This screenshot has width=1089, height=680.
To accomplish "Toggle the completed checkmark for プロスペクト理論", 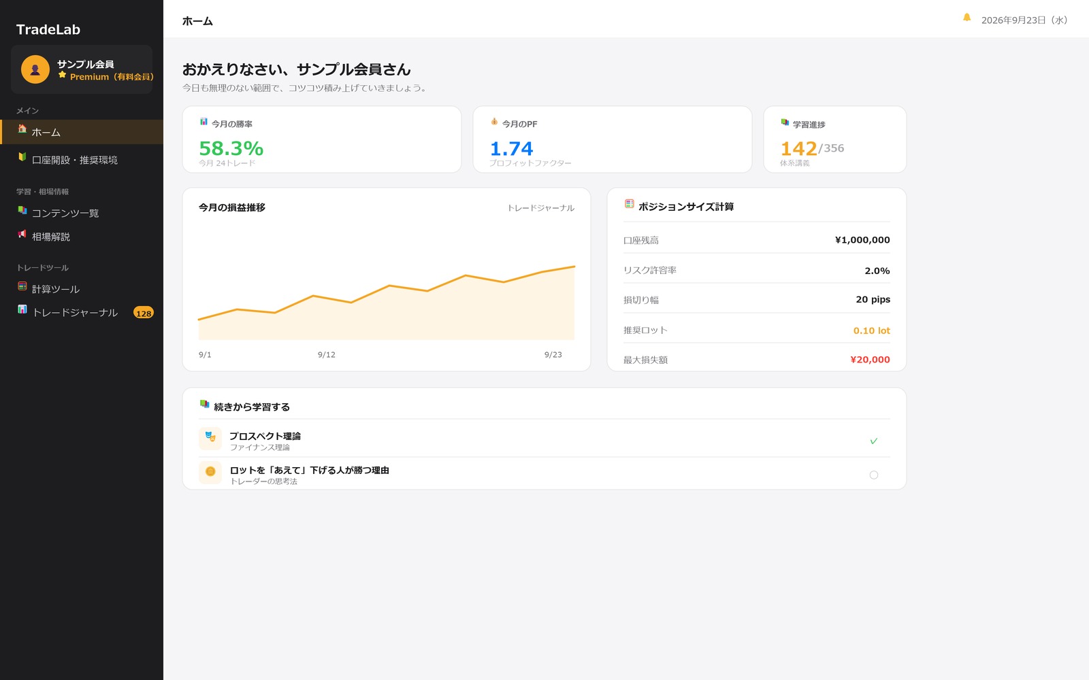I will pos(874,441).
